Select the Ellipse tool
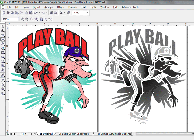The height and width of the screenshot is (140, 194). pyautogui.click(x=3, y=57)
